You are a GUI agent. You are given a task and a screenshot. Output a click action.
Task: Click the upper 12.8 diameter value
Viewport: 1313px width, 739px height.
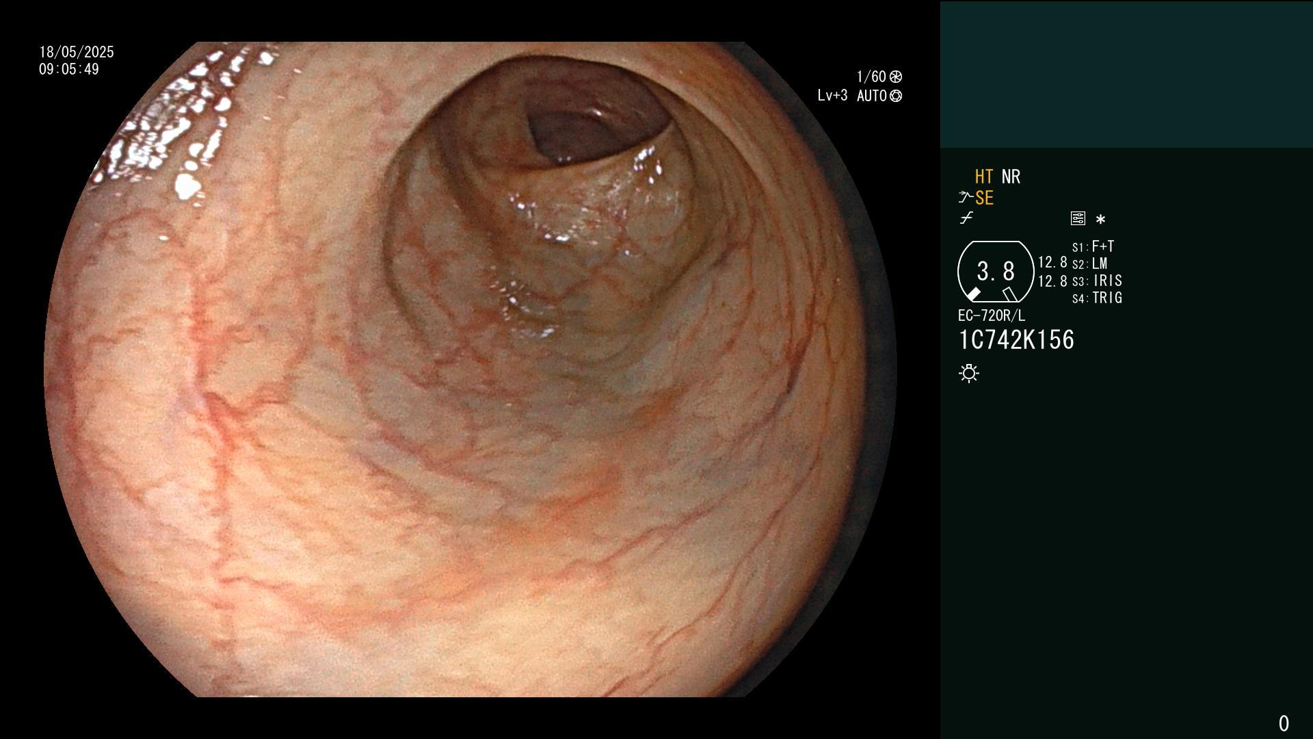pos(1052,262)
